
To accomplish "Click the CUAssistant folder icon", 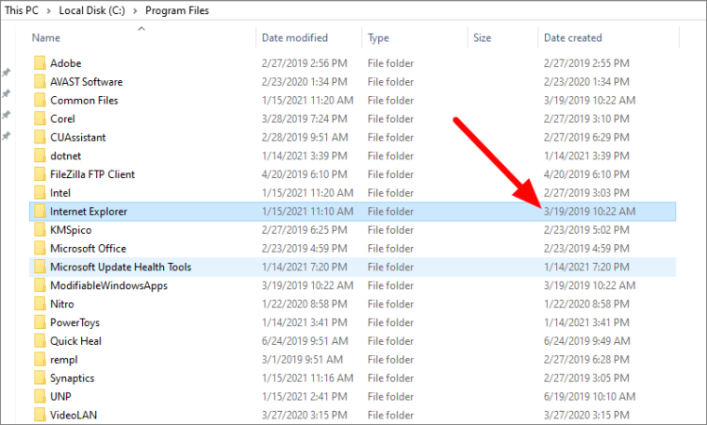I will pyautogui.click(x=40, y=137).
